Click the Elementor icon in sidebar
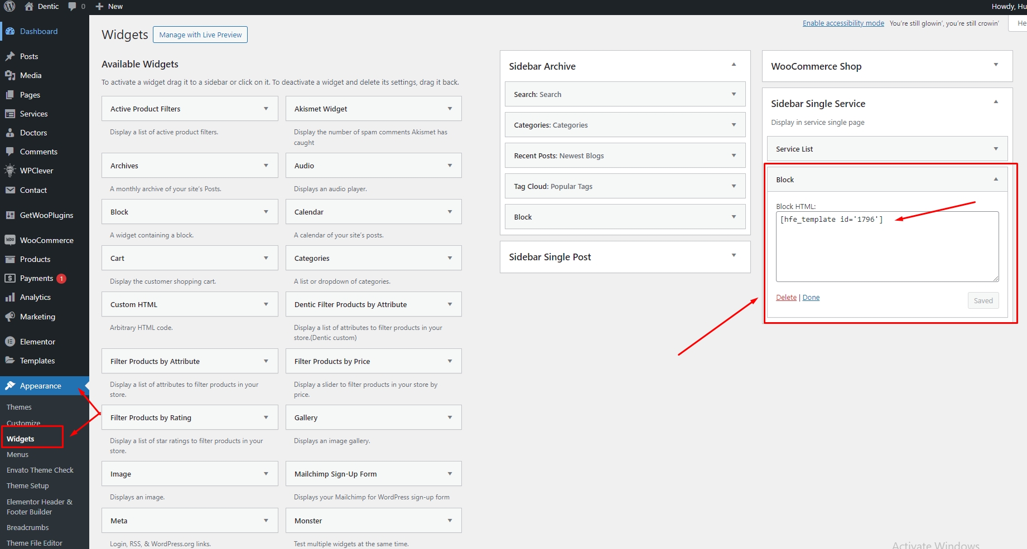Viewport: 1027px width, 549px height. 10,342
